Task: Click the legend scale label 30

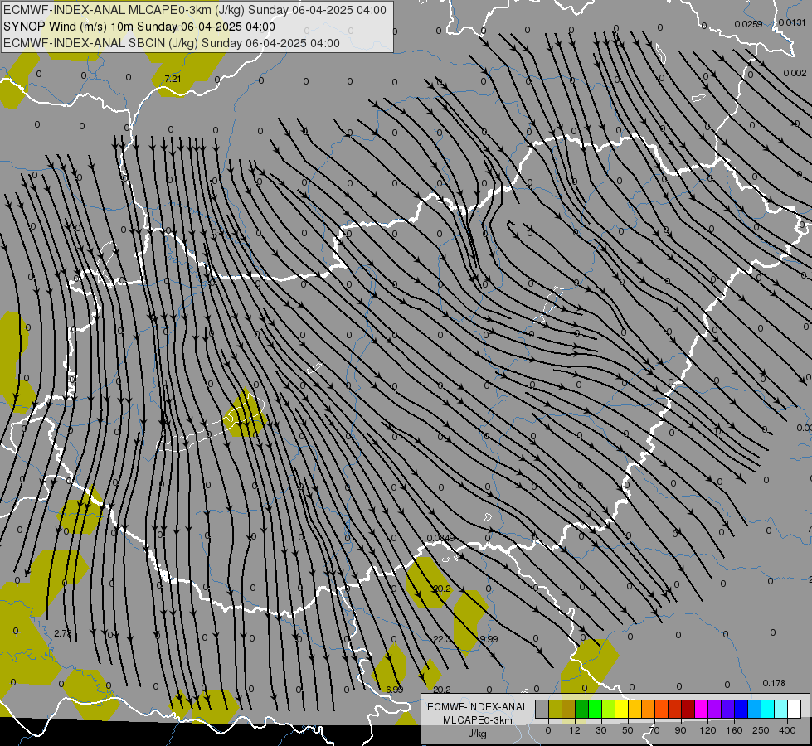Action: (601, 730)
